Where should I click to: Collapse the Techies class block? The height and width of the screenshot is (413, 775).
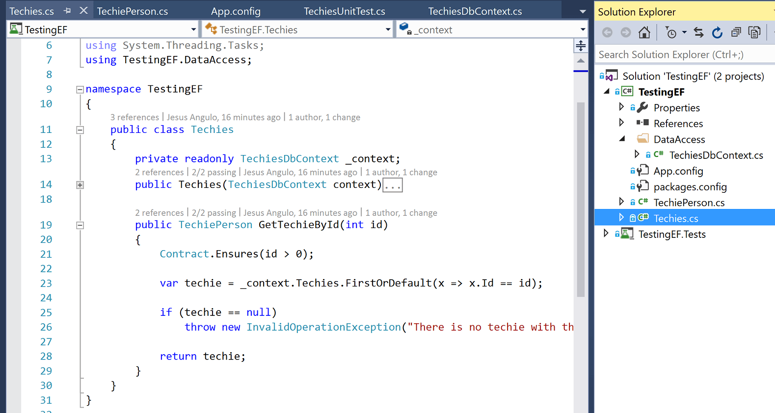pos(80,130)
